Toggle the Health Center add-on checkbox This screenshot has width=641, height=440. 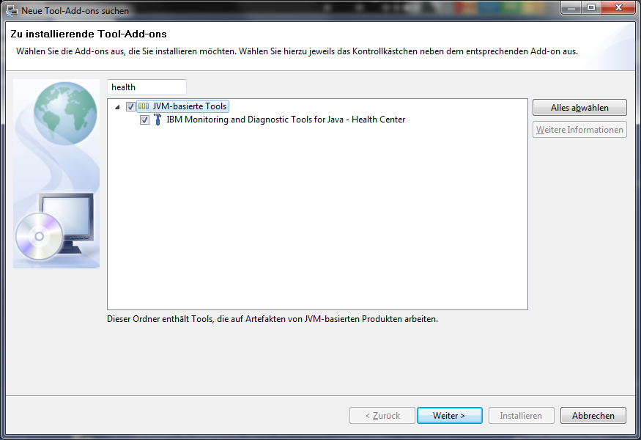coord(145,120)
